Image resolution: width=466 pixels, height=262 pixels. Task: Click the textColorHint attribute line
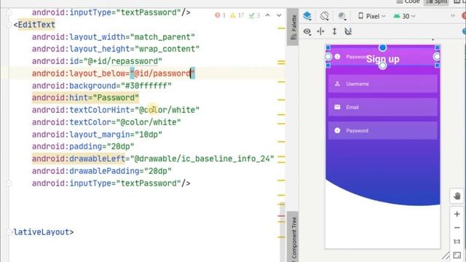(116, 110)
